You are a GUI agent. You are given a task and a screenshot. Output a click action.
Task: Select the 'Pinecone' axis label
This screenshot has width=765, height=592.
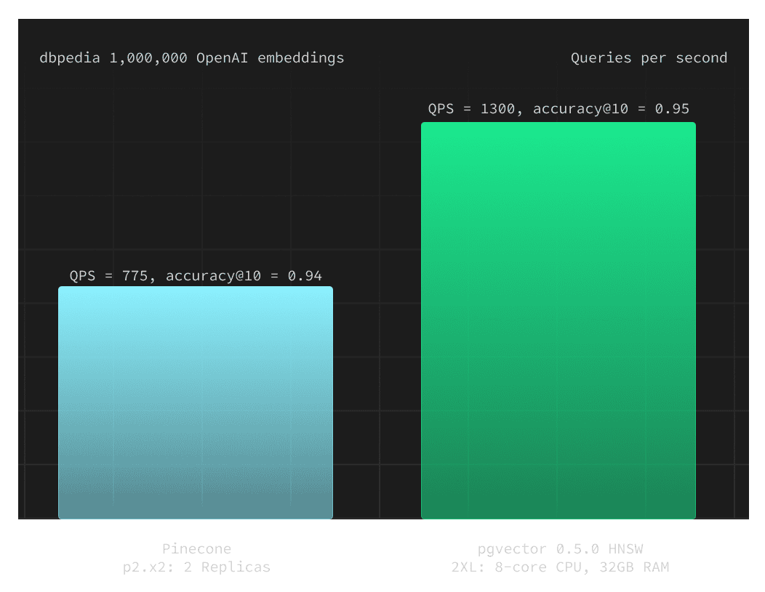coord(196,548)
